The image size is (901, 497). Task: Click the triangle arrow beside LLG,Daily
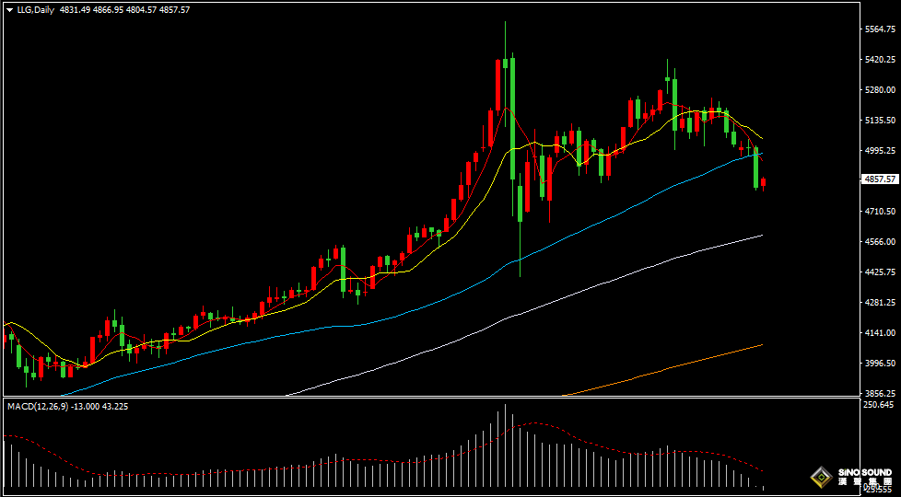[9, 9]
